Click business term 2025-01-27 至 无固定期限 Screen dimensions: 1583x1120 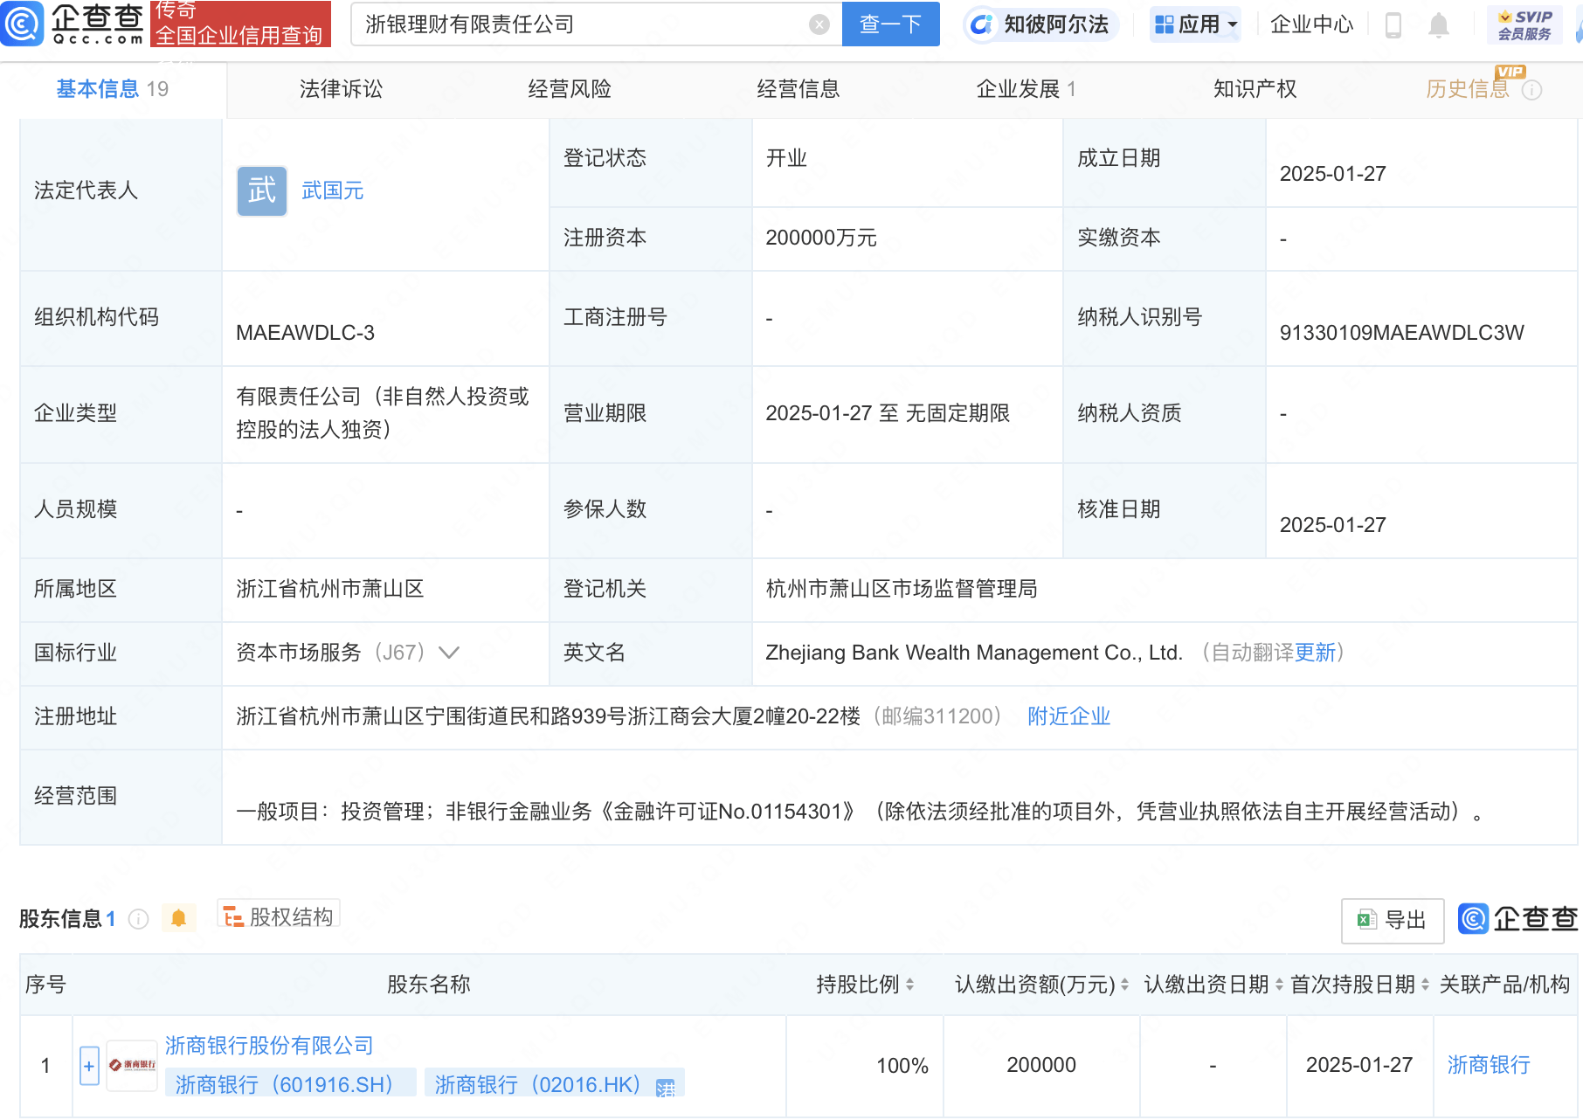888,413
